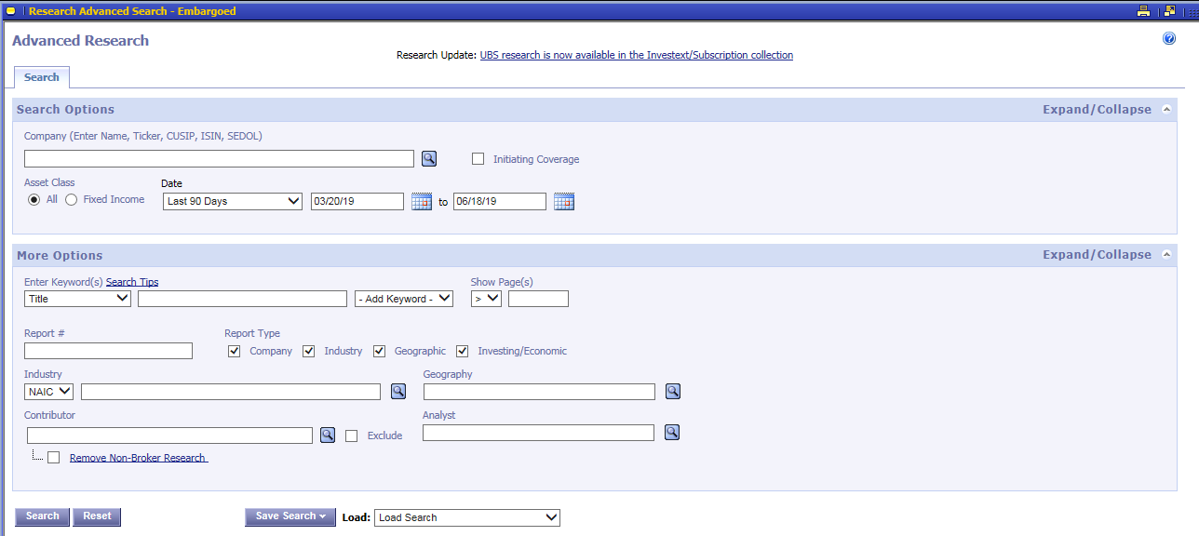
Task: Open the Last 90 Days date dropdown
Action: [x=233, y=201]
